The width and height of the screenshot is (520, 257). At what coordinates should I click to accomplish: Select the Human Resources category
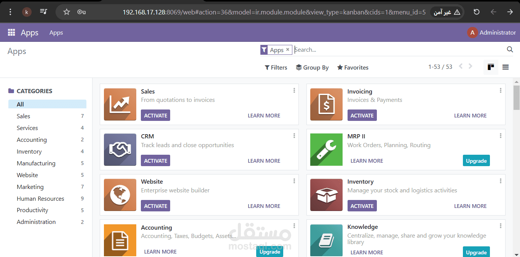(47, 198)
